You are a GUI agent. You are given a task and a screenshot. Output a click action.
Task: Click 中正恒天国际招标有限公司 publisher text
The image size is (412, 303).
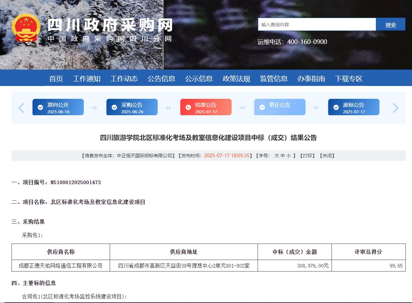(x=145, y=156)
